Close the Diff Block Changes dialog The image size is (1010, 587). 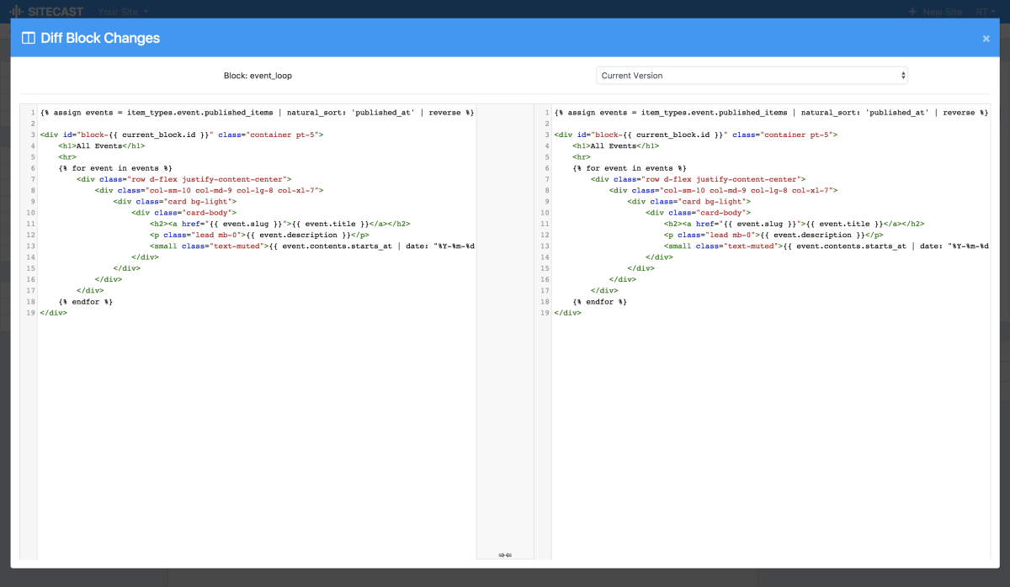(986, 39)
